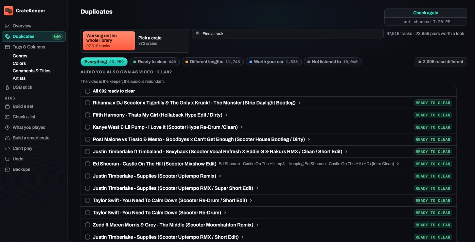Check the Kanye West I Love It row
This screenshot has width=475, height=242.
(x=87, y=127)
